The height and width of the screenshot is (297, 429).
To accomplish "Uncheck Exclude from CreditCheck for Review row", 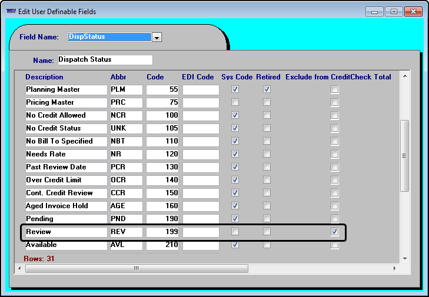I will 334,232.
